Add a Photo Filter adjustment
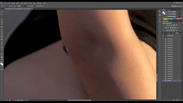 tap(173, 28)
